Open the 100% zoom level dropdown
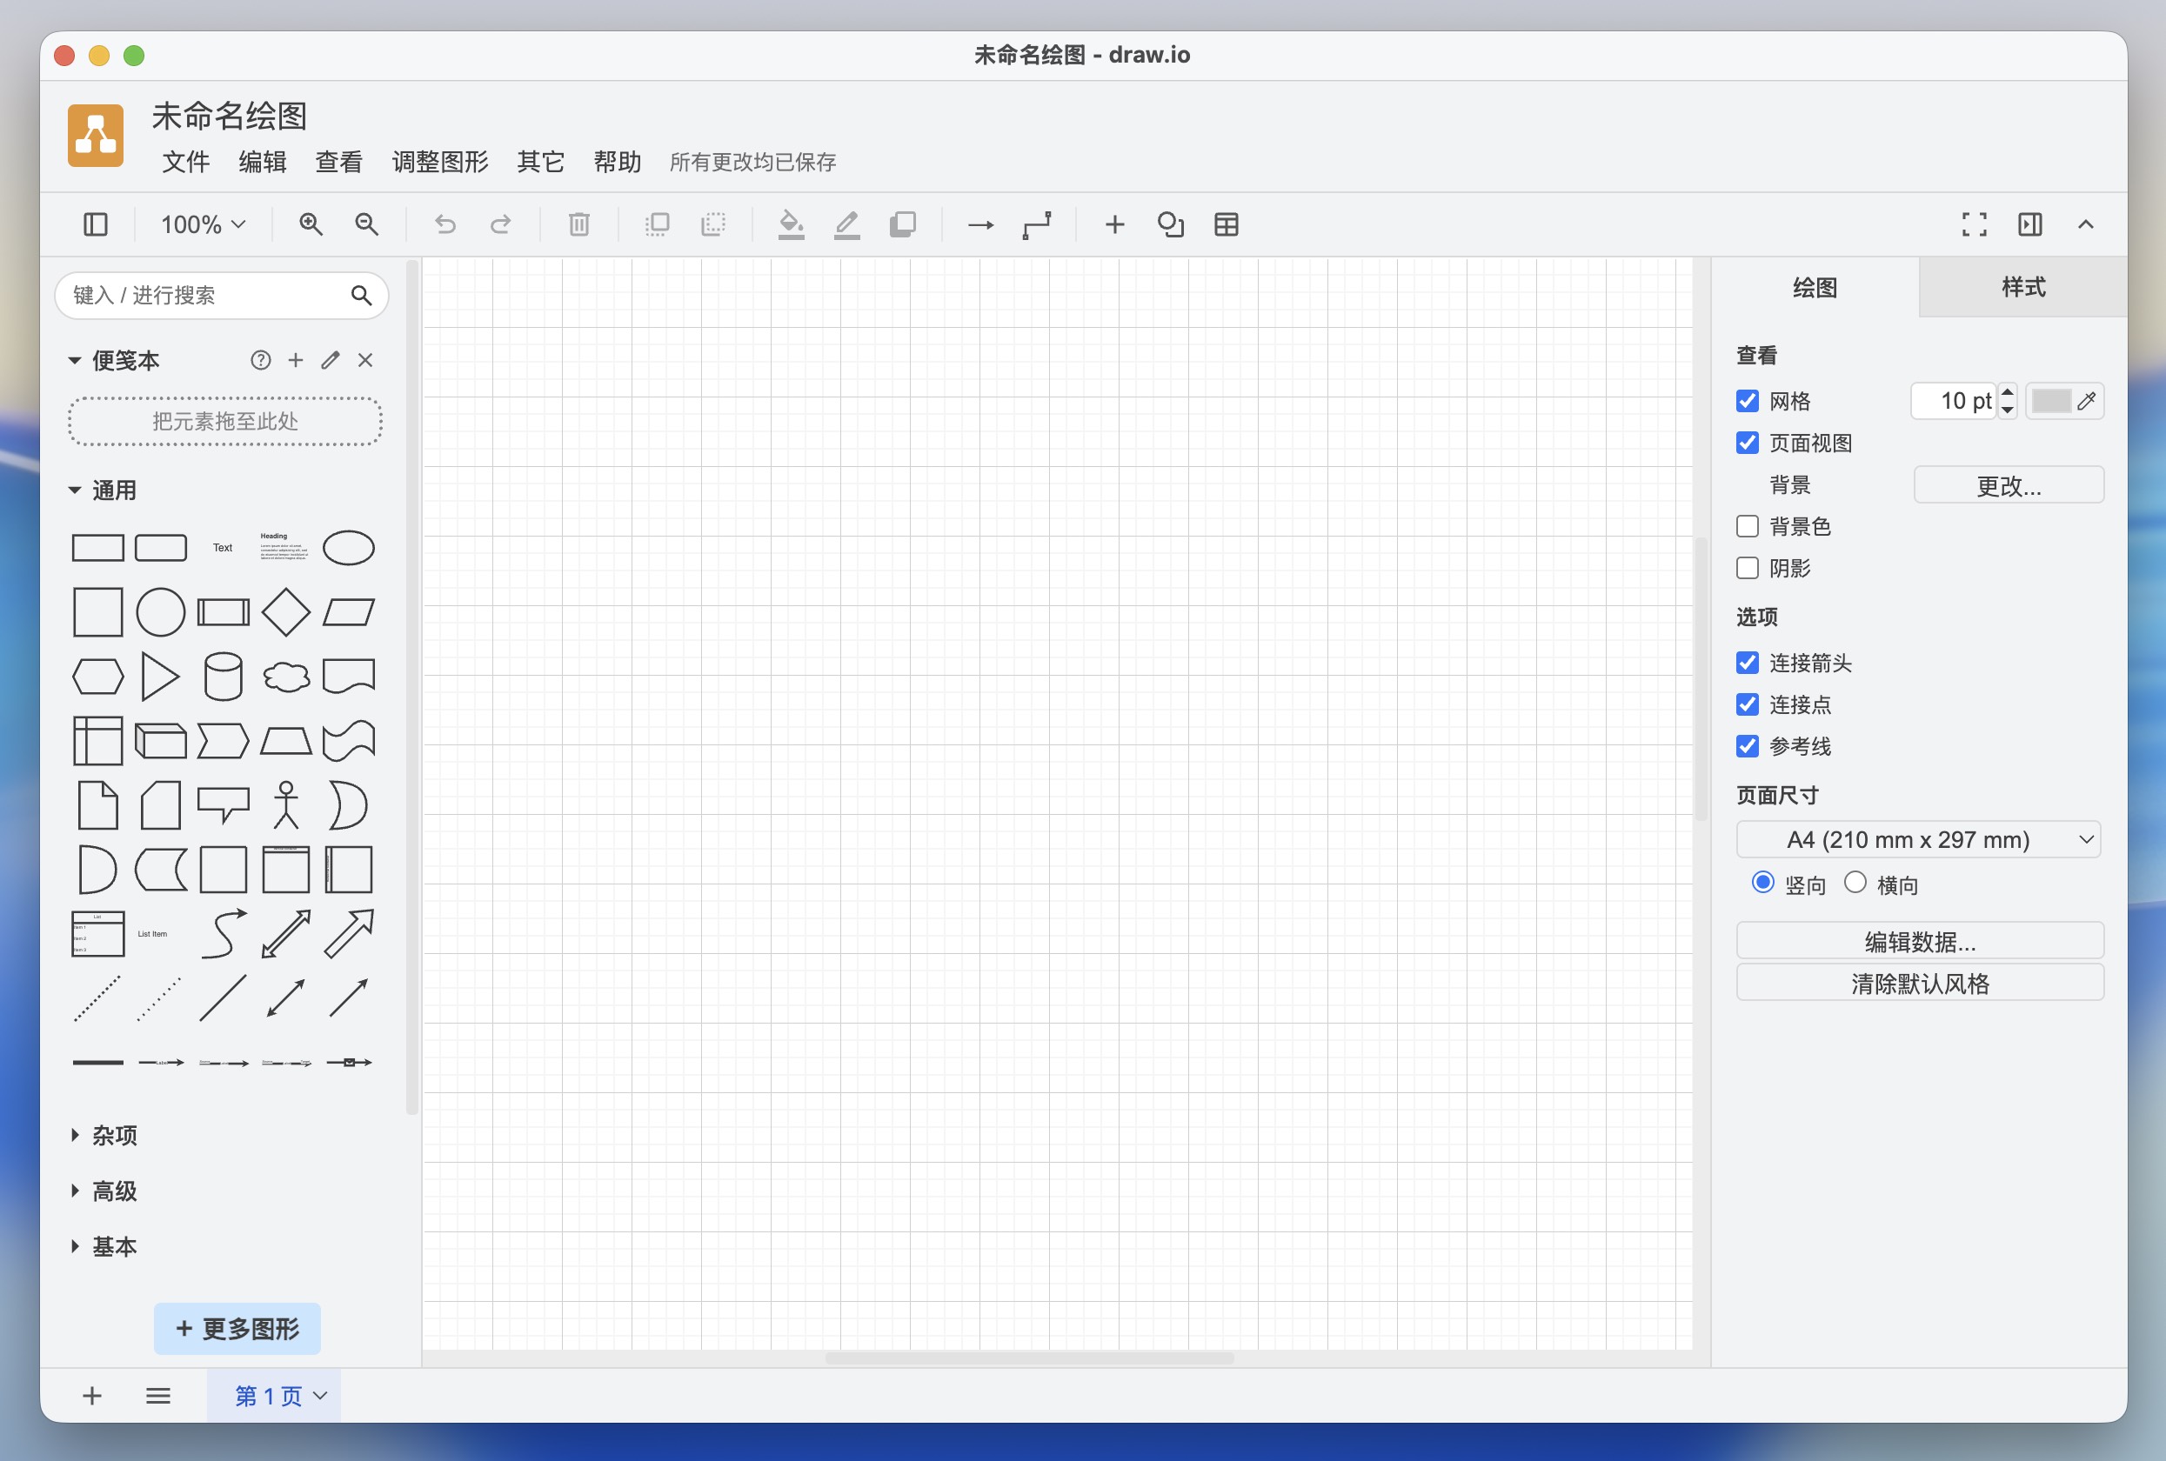Viewport: 2166px width, 1461px height. tap(202, 224)
